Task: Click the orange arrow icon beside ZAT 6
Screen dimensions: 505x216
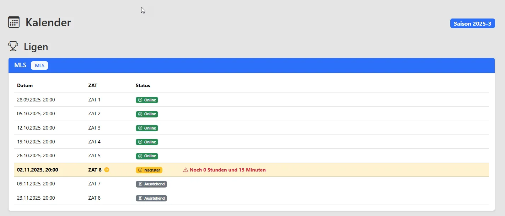Action: click(x=107, y=170)
